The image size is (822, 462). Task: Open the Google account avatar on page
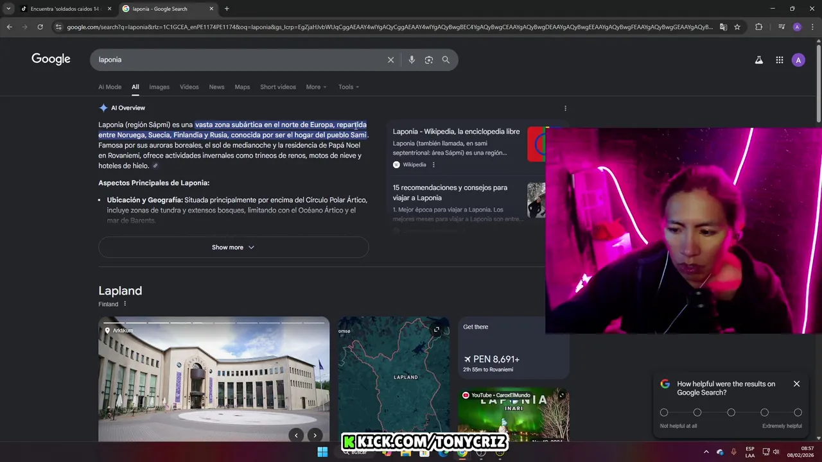tap(798, 60)
